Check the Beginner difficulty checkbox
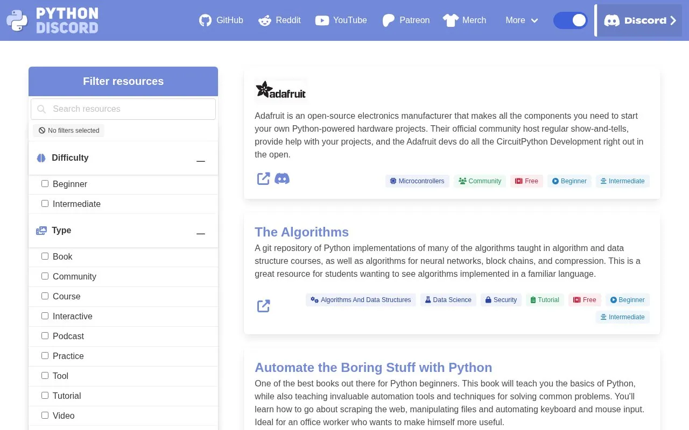 [45, 184]
